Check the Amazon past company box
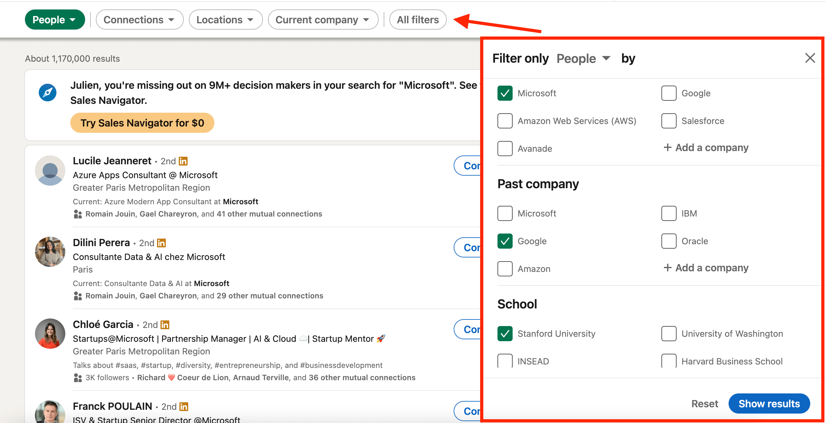 click(x=505, y=269)
